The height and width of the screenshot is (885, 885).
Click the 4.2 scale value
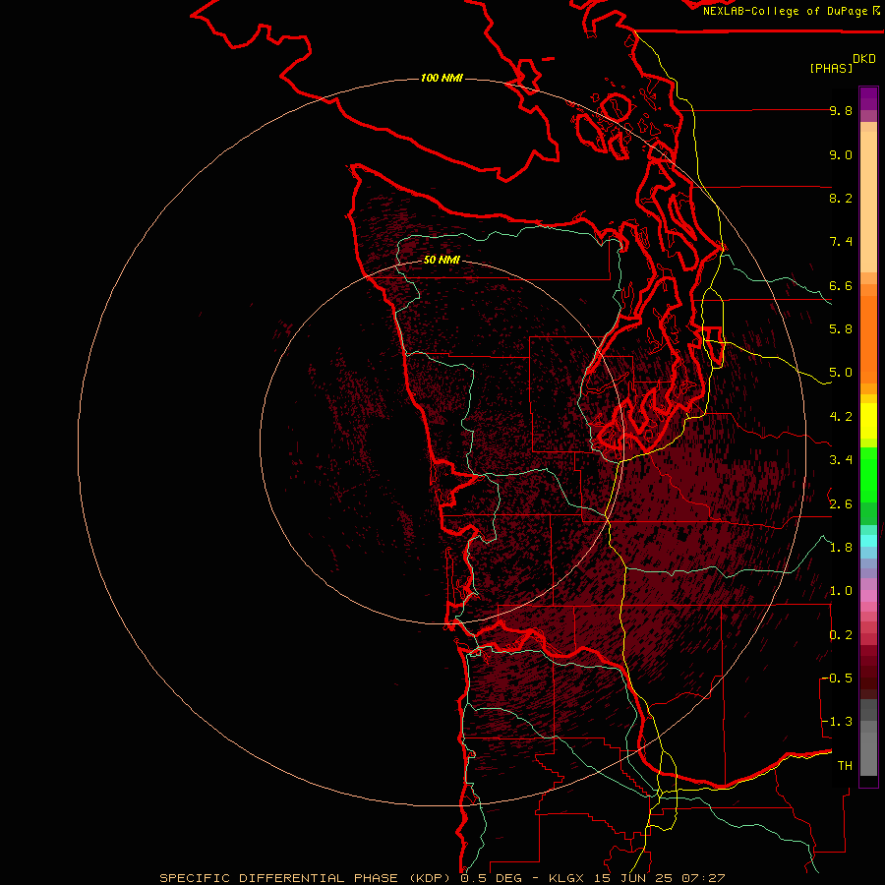(x=841, y=417)
